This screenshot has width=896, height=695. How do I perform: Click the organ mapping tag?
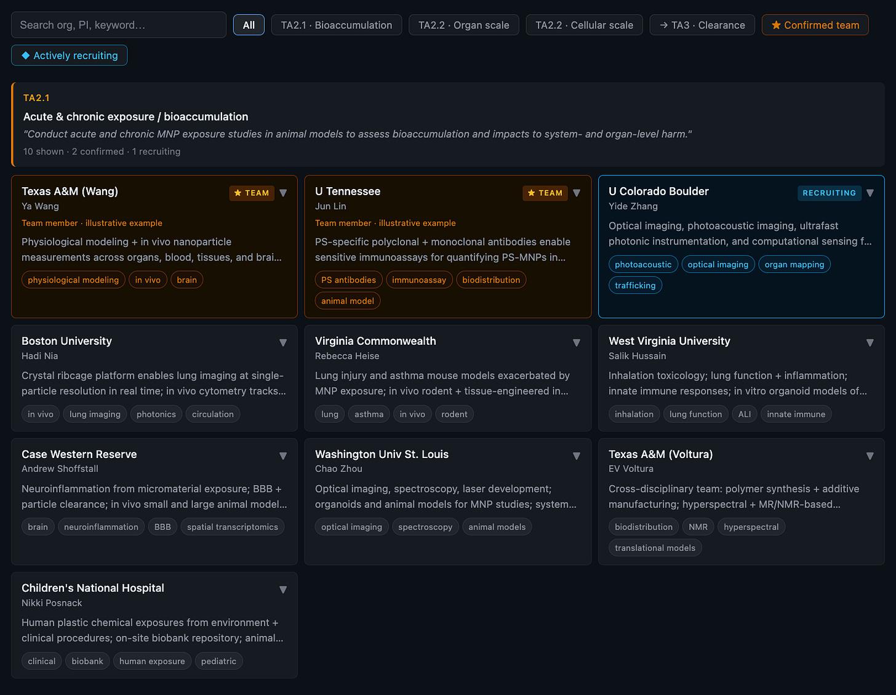click(x=794, y=265)
